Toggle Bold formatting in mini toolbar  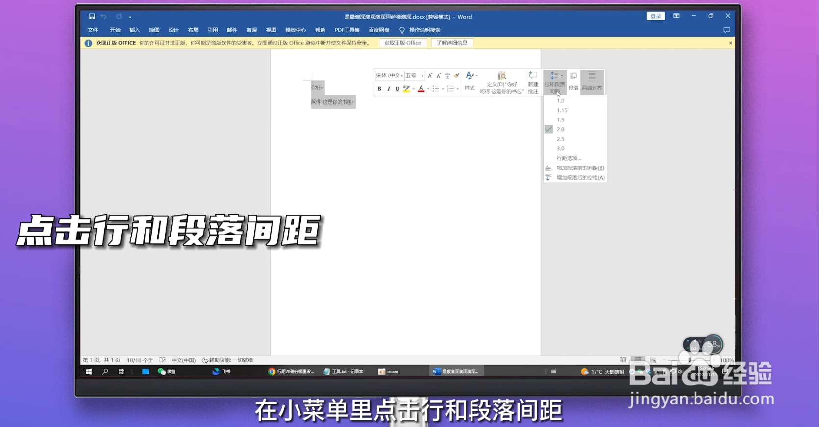click(379, 89)
